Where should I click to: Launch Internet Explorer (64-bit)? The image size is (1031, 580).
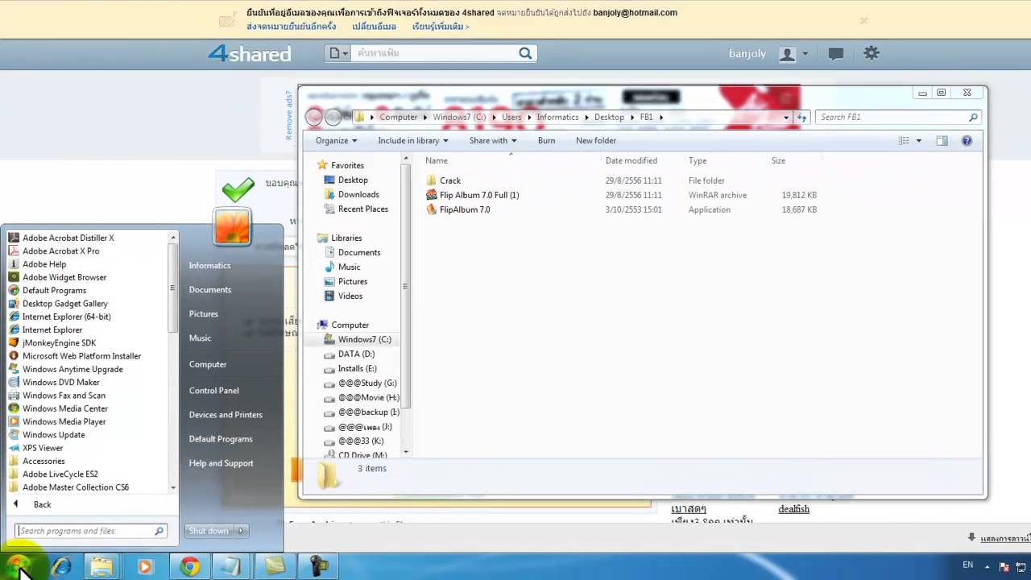point(66,317)
